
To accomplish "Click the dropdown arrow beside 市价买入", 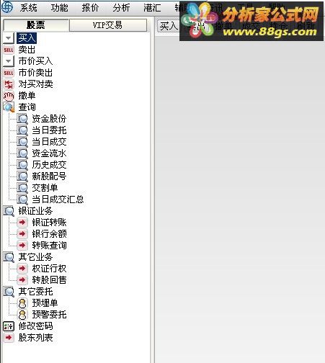I will [x=9, y=61].
